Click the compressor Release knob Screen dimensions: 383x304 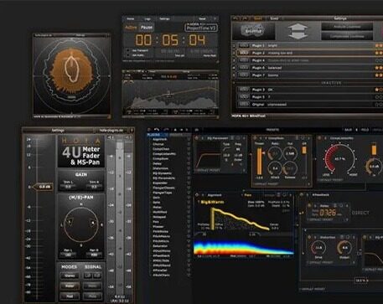pyautogui.click(x=290, y=168)
